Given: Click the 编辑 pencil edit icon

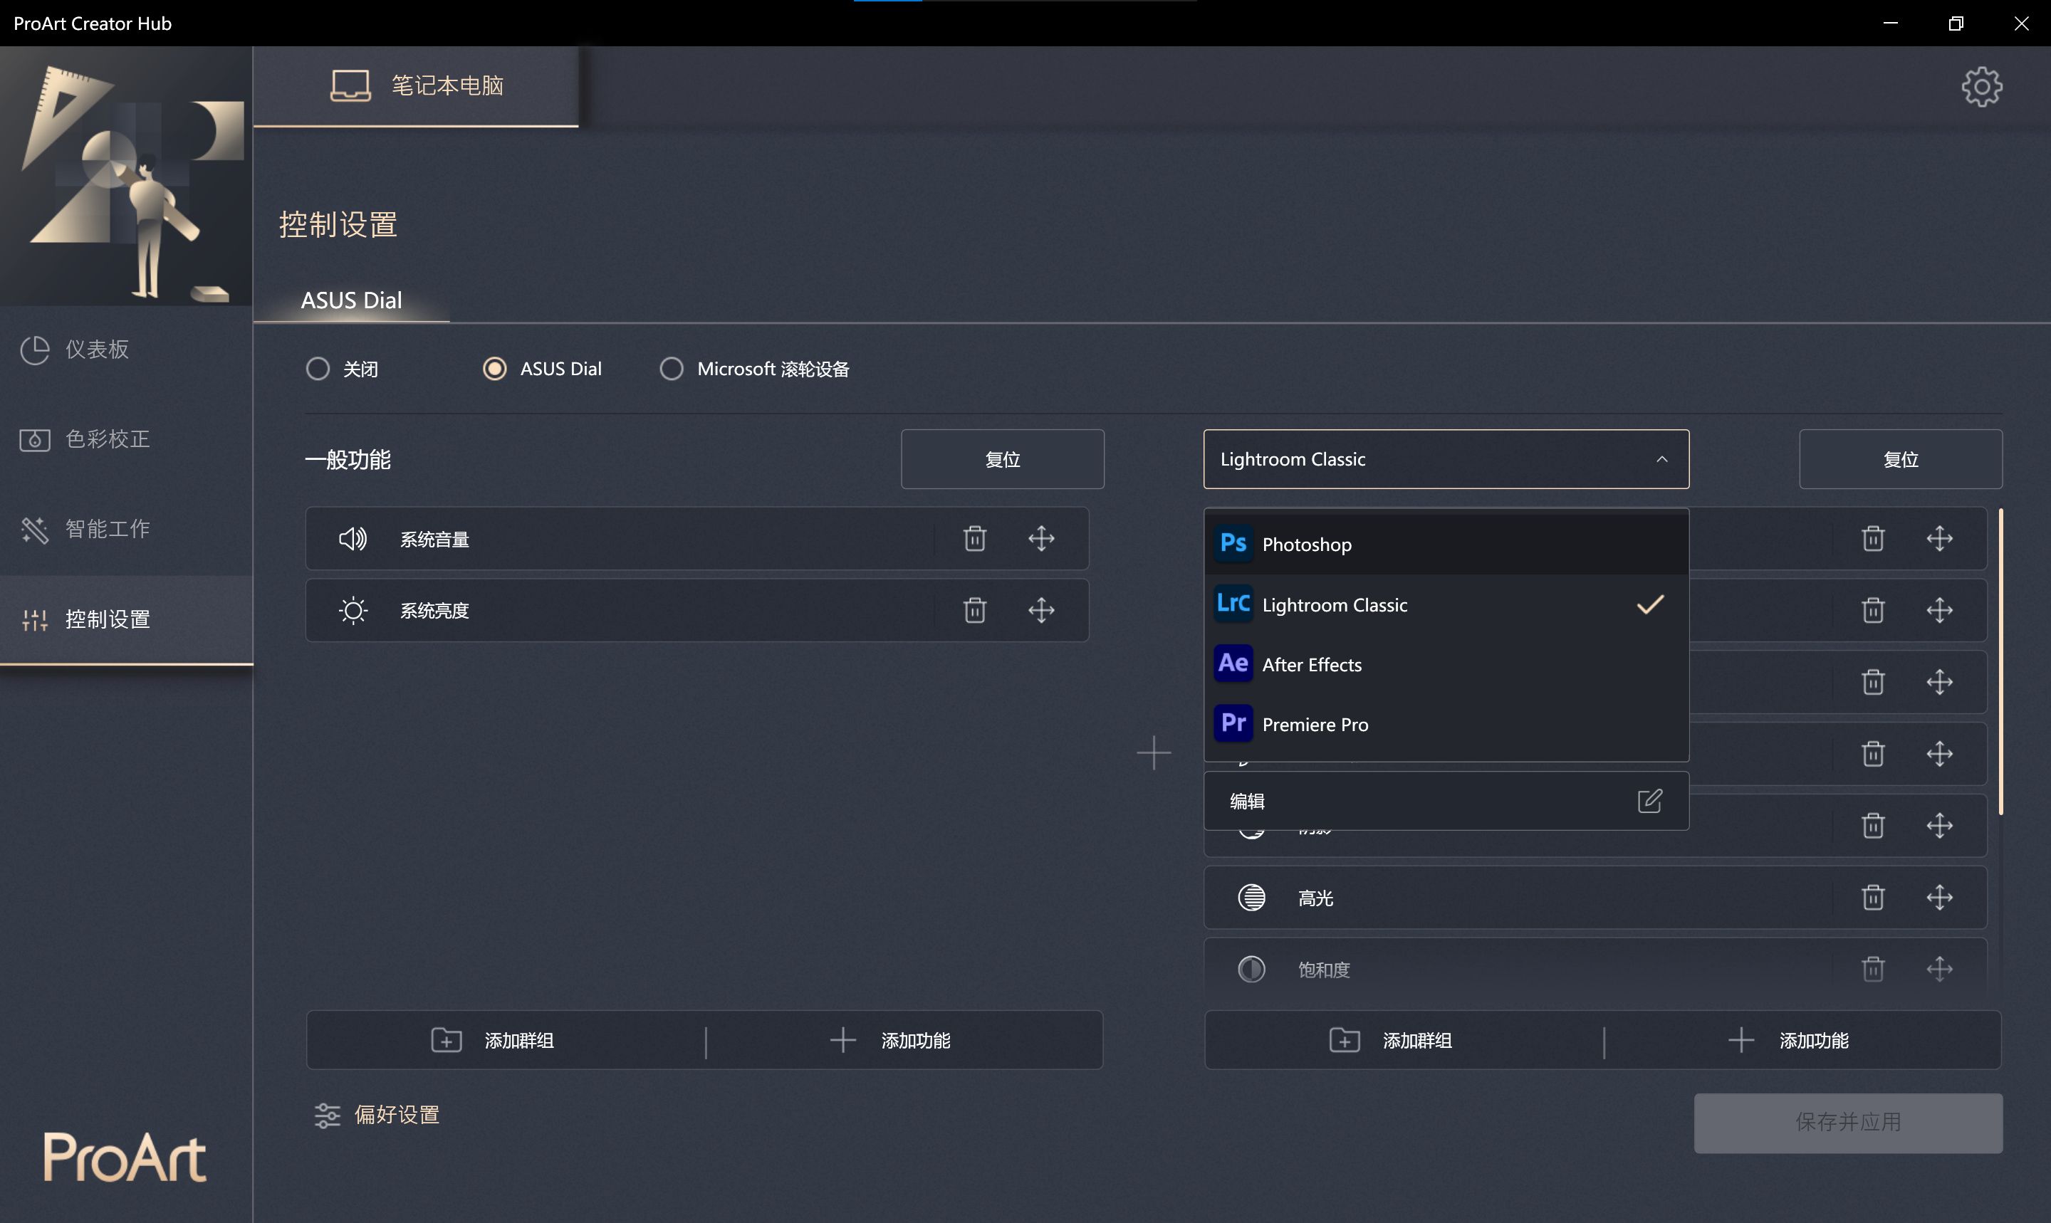Looking at the screenshot, I should click(x=1649, y=801).
